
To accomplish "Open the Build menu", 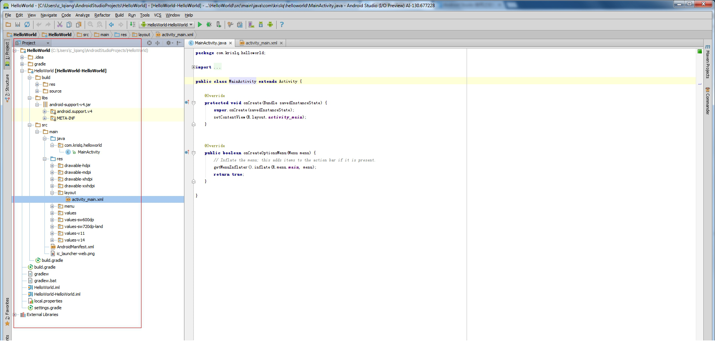I will [119, 15].
